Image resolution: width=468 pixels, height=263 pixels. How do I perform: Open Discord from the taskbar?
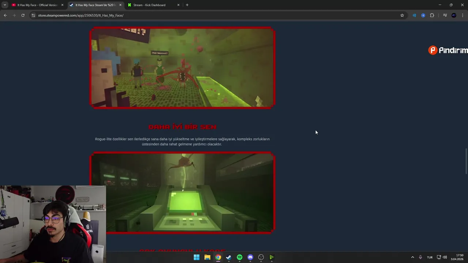(x=250, y=257)
